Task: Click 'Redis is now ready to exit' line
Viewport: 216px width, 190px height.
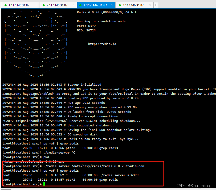Action: point(70,139)
